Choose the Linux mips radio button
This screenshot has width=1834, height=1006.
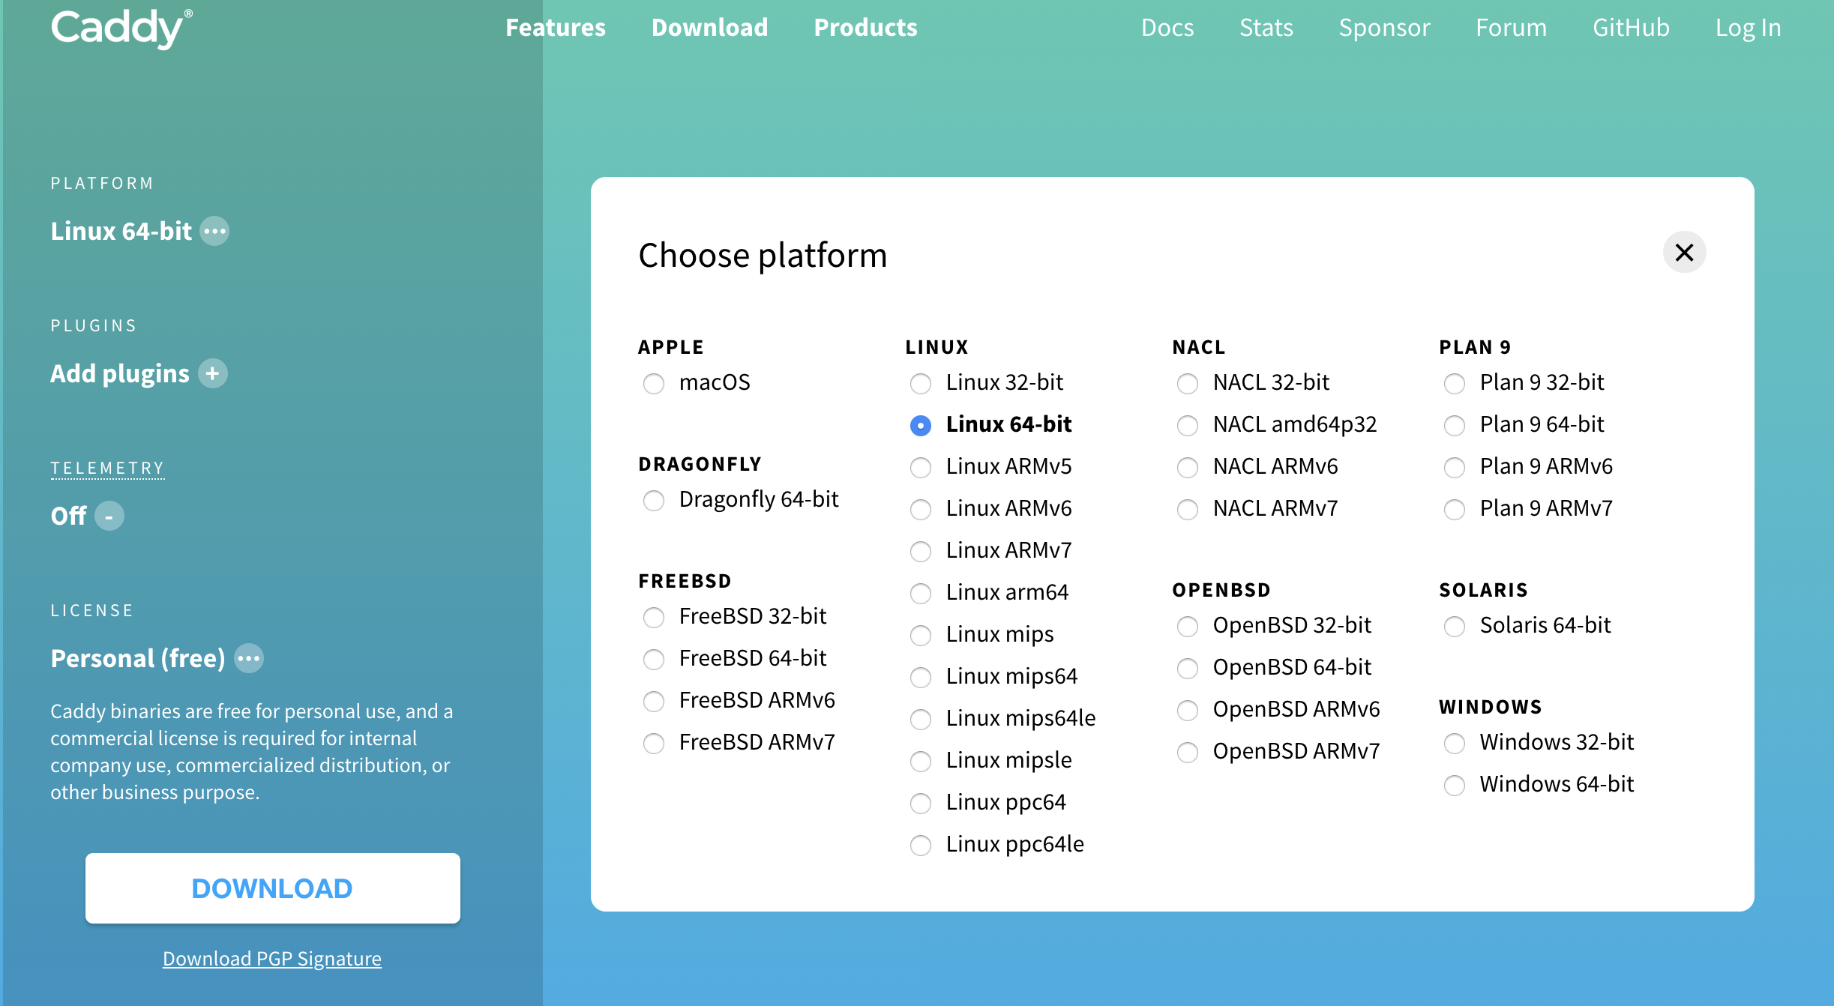tap(921, 635)
